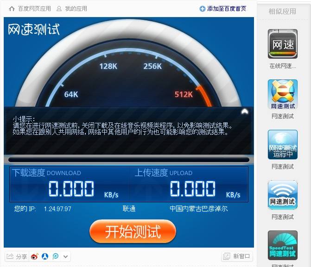Click the 512K mark on speed gauge
This screenshot has width=311, height=267.
[184, 95]
